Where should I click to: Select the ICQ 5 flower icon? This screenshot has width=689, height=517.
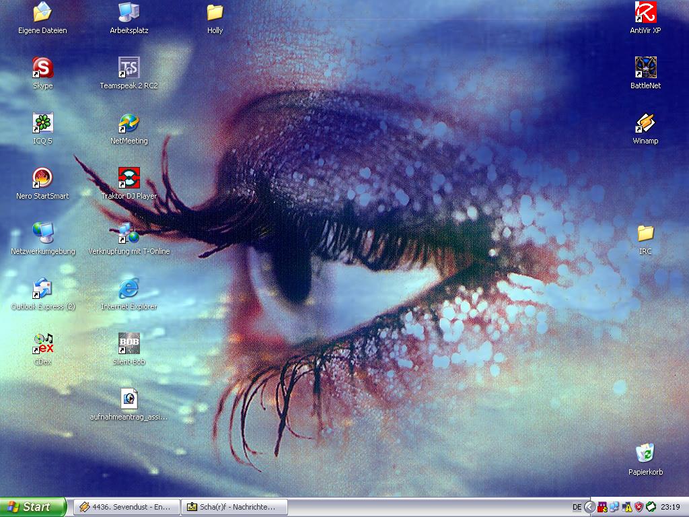click(x=42, y=123)
